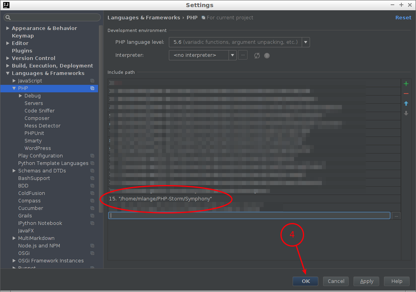Click the Cancel button
This screenshot has height=292, width=416.
336,281
